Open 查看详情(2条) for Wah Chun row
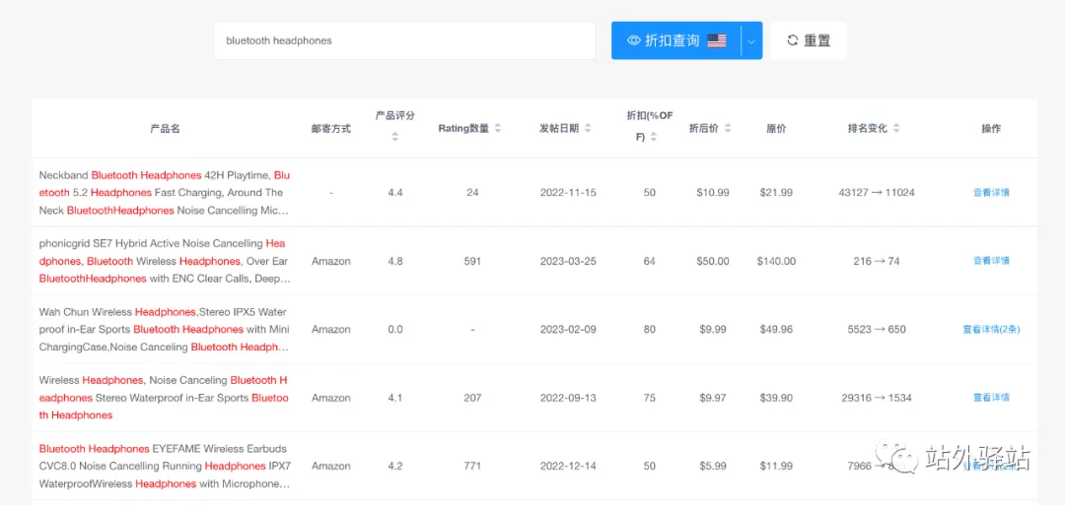Image resolution: width=1065 pixels, height=505 pixels. 991,330
